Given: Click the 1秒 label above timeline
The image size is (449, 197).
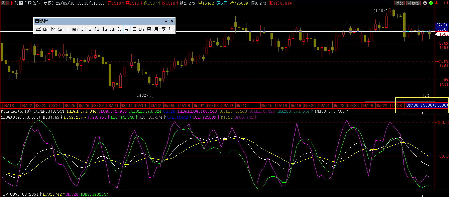Looking at the screenshot, I should 426,96.
